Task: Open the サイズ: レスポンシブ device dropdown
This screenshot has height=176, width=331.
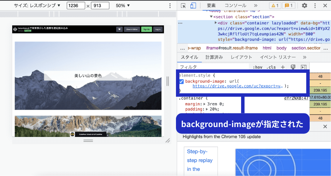Action: click(37, 6)
